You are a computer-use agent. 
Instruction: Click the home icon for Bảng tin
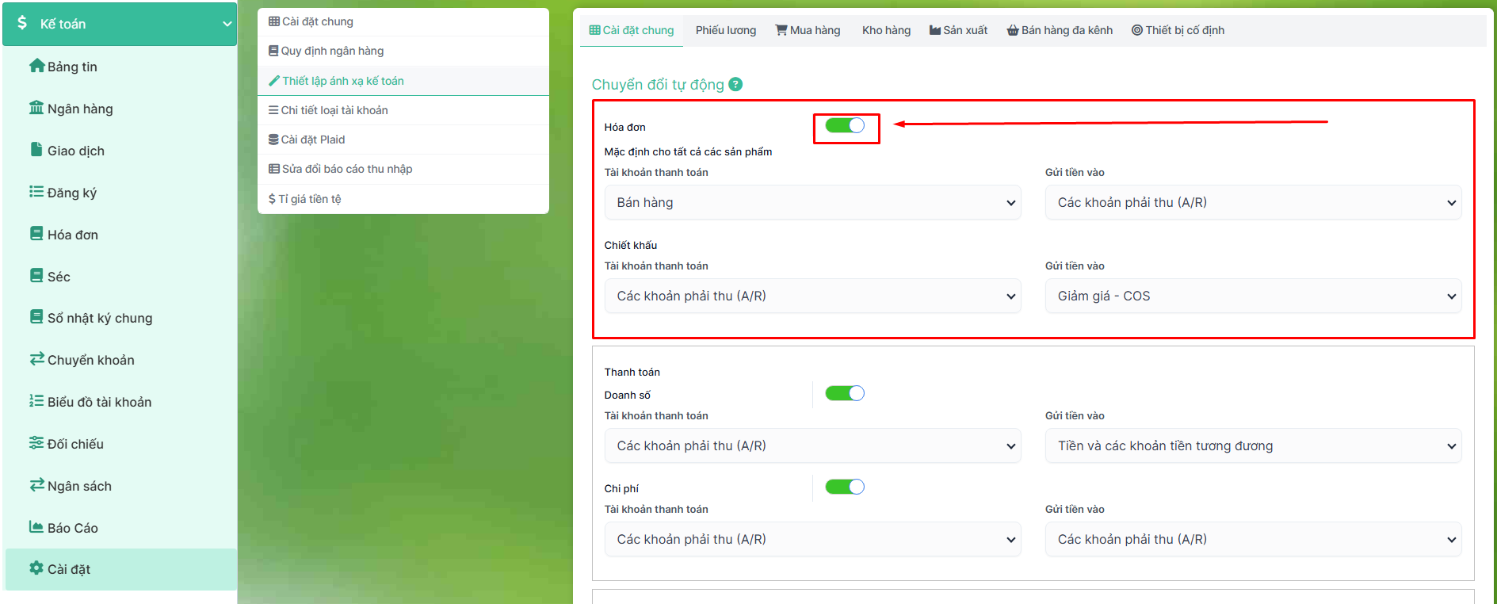click(x=36, y=66)
